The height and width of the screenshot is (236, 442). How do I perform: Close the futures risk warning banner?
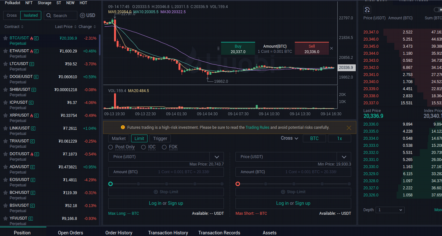pos(349,128)
